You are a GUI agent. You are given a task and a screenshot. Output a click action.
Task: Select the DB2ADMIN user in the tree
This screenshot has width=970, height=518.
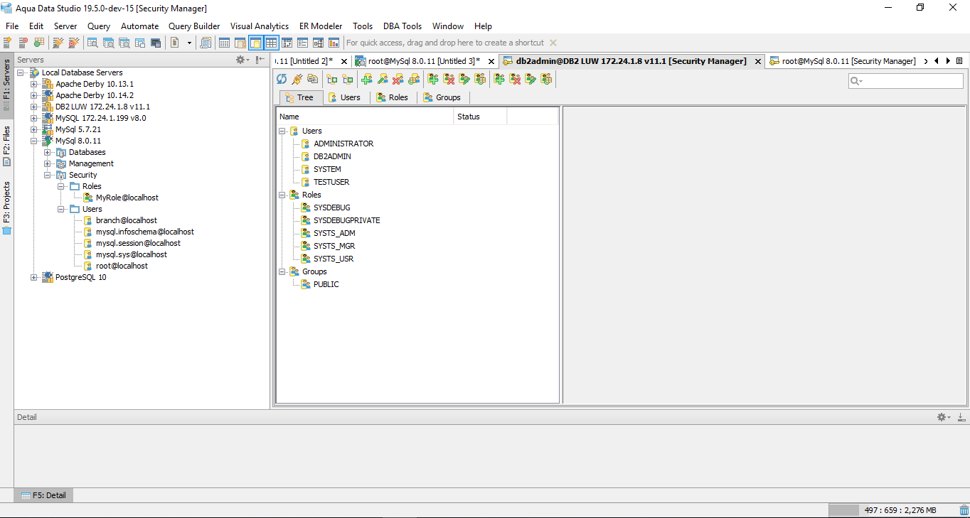click(332, 156)
